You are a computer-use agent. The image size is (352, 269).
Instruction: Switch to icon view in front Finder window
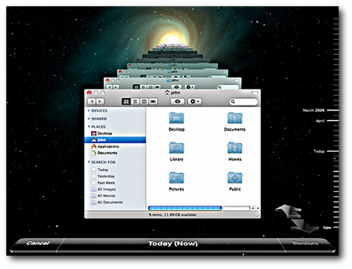(x=126, y=101)
